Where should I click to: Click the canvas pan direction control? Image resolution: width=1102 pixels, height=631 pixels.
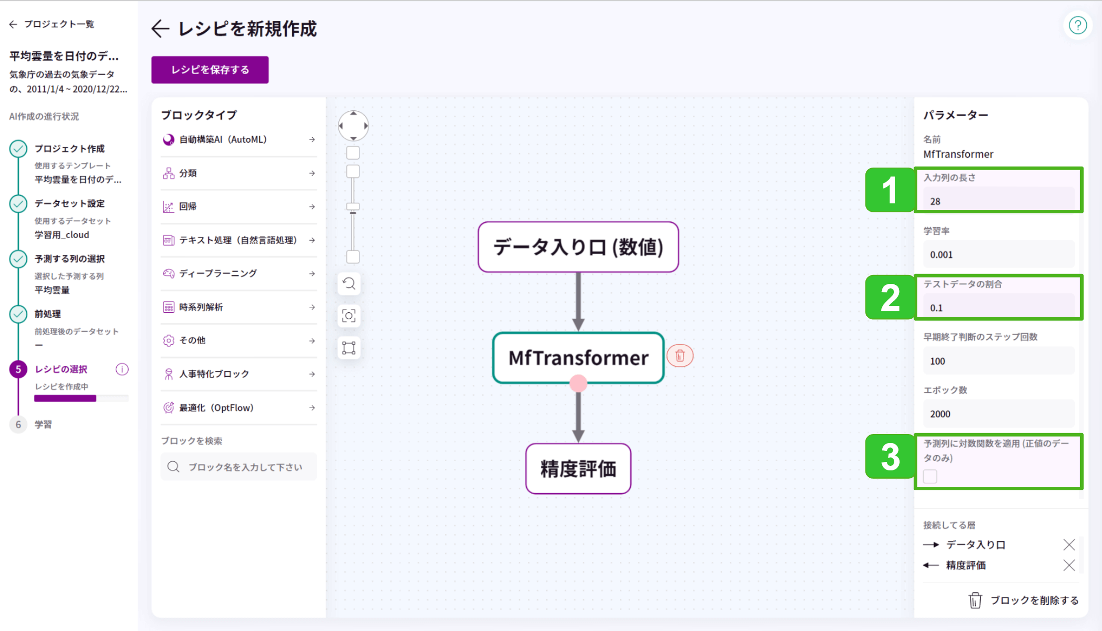(353, 126)
